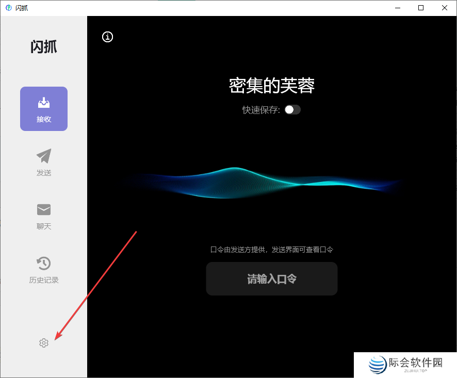Viewport: 457px width, 378px height.
Task: Switch to the 发送 section
Action: 44,162
